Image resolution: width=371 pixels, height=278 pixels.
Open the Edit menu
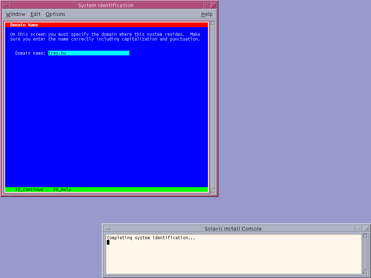click(x=36, y=14)
